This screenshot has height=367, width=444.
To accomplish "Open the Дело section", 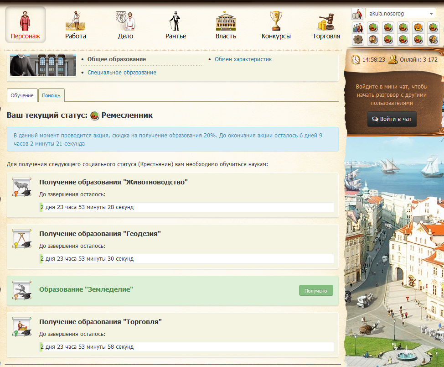I will [125, 25].
